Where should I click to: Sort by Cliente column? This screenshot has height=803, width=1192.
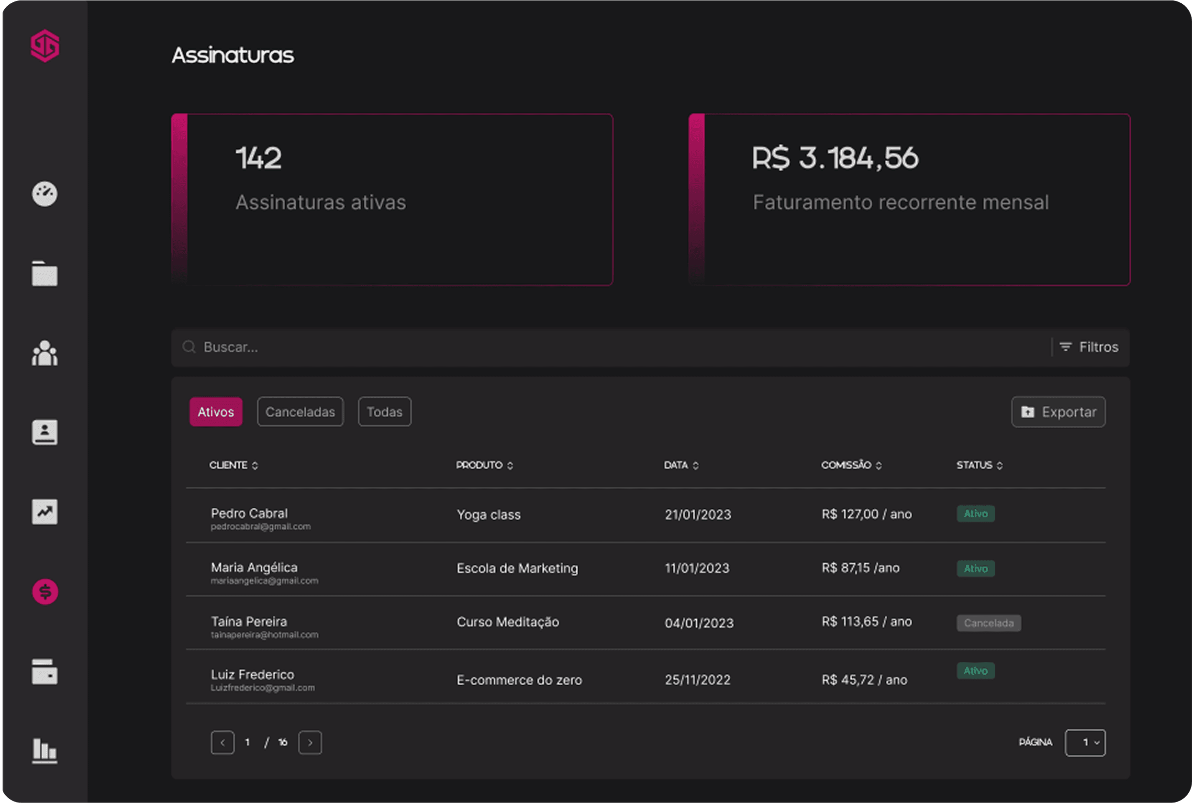[x=234, y=465]
